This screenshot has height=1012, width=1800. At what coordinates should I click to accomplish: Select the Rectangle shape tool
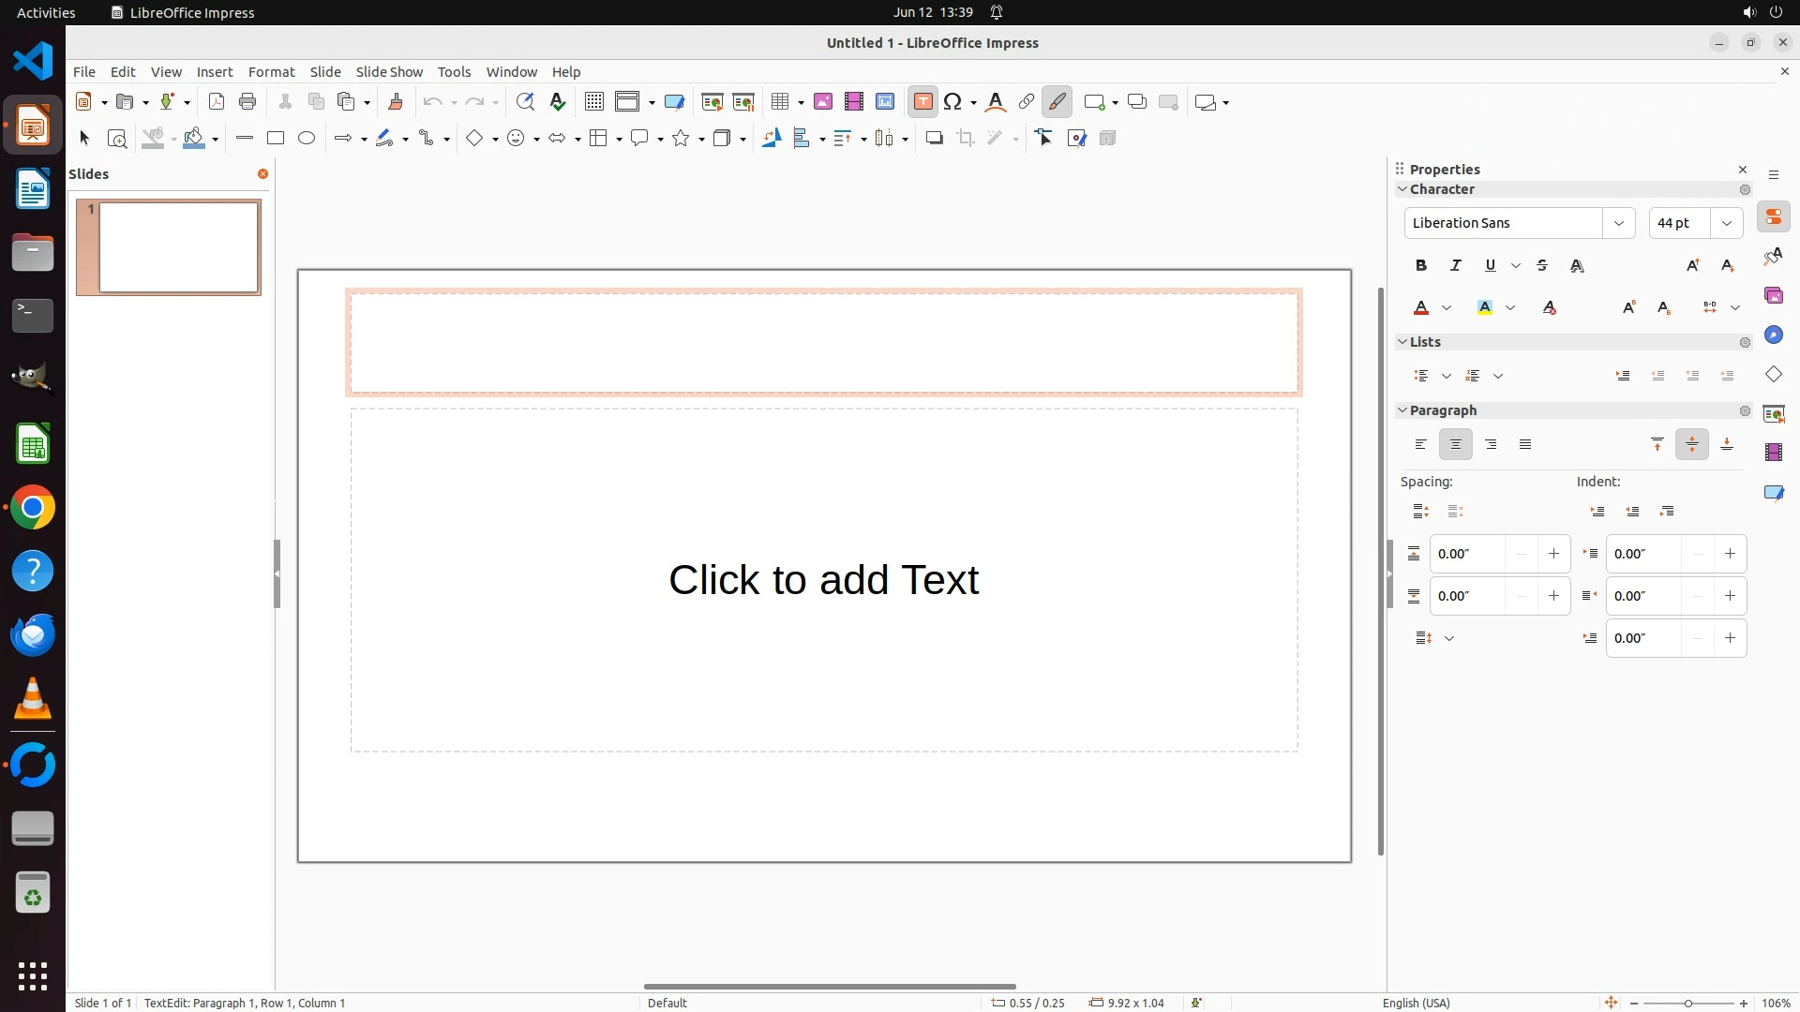point(275,139)
